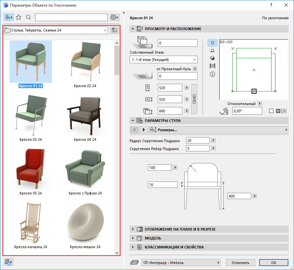Click the OK button
The height and width of the screenshot is (270, 294).
(x=273, y=263)
